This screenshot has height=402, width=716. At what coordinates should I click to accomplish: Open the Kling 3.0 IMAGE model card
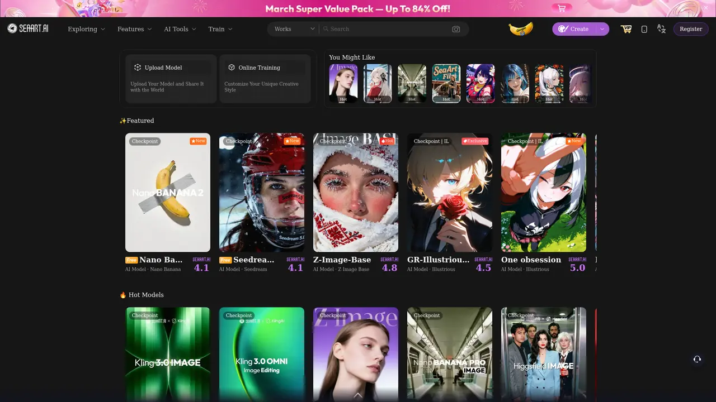pos(168,354)
